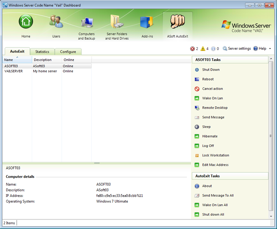Open Computers and Backup icon

tap(87, 22)
